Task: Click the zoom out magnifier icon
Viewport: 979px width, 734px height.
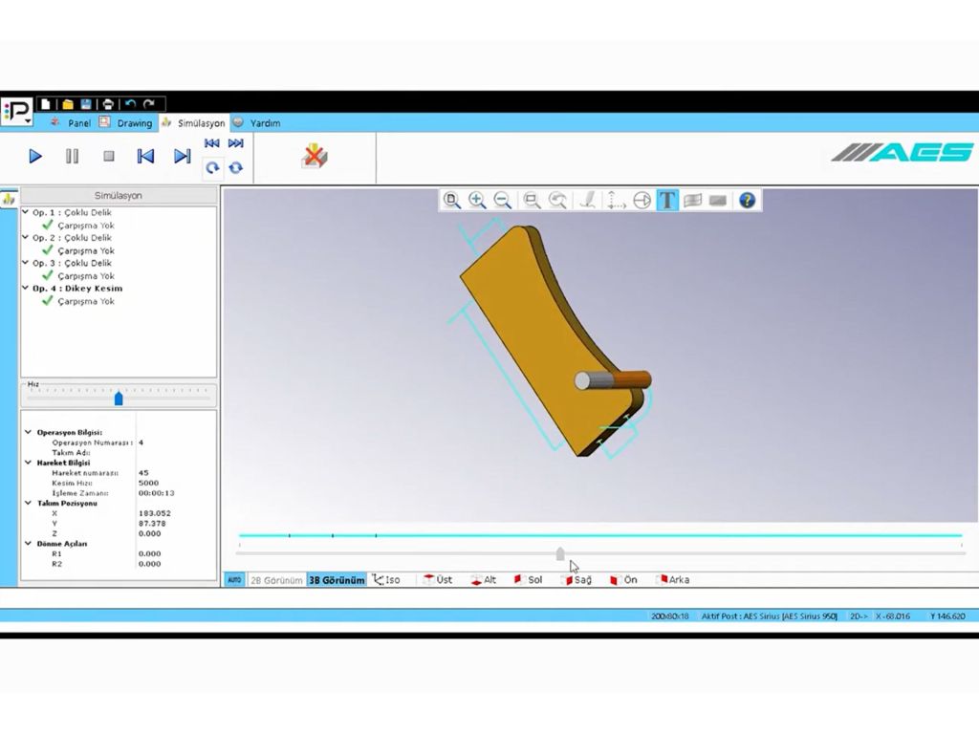Action: click(503, 200)
